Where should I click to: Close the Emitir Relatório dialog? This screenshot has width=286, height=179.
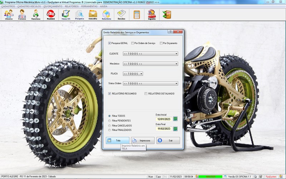(178, 32)
